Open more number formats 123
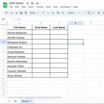This screenshot has width=104, height=104. point(62,13)
